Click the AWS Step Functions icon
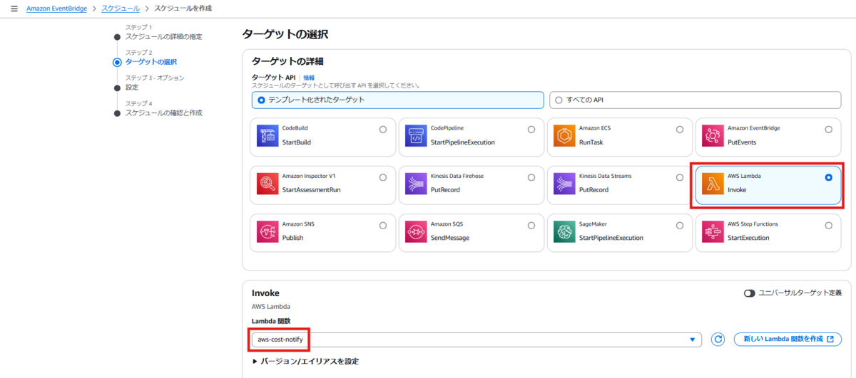The width and height of the screenshot is (856, 378). click(x=713, y=231)
